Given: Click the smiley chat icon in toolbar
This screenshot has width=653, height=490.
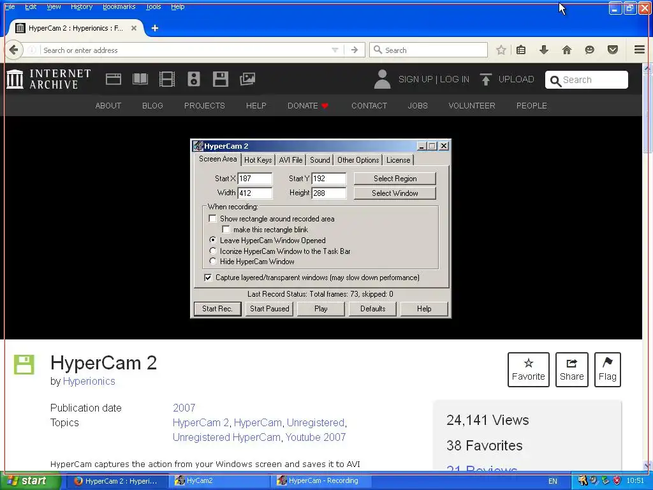Looking at the screenshot, I should (x=589, y=50).
